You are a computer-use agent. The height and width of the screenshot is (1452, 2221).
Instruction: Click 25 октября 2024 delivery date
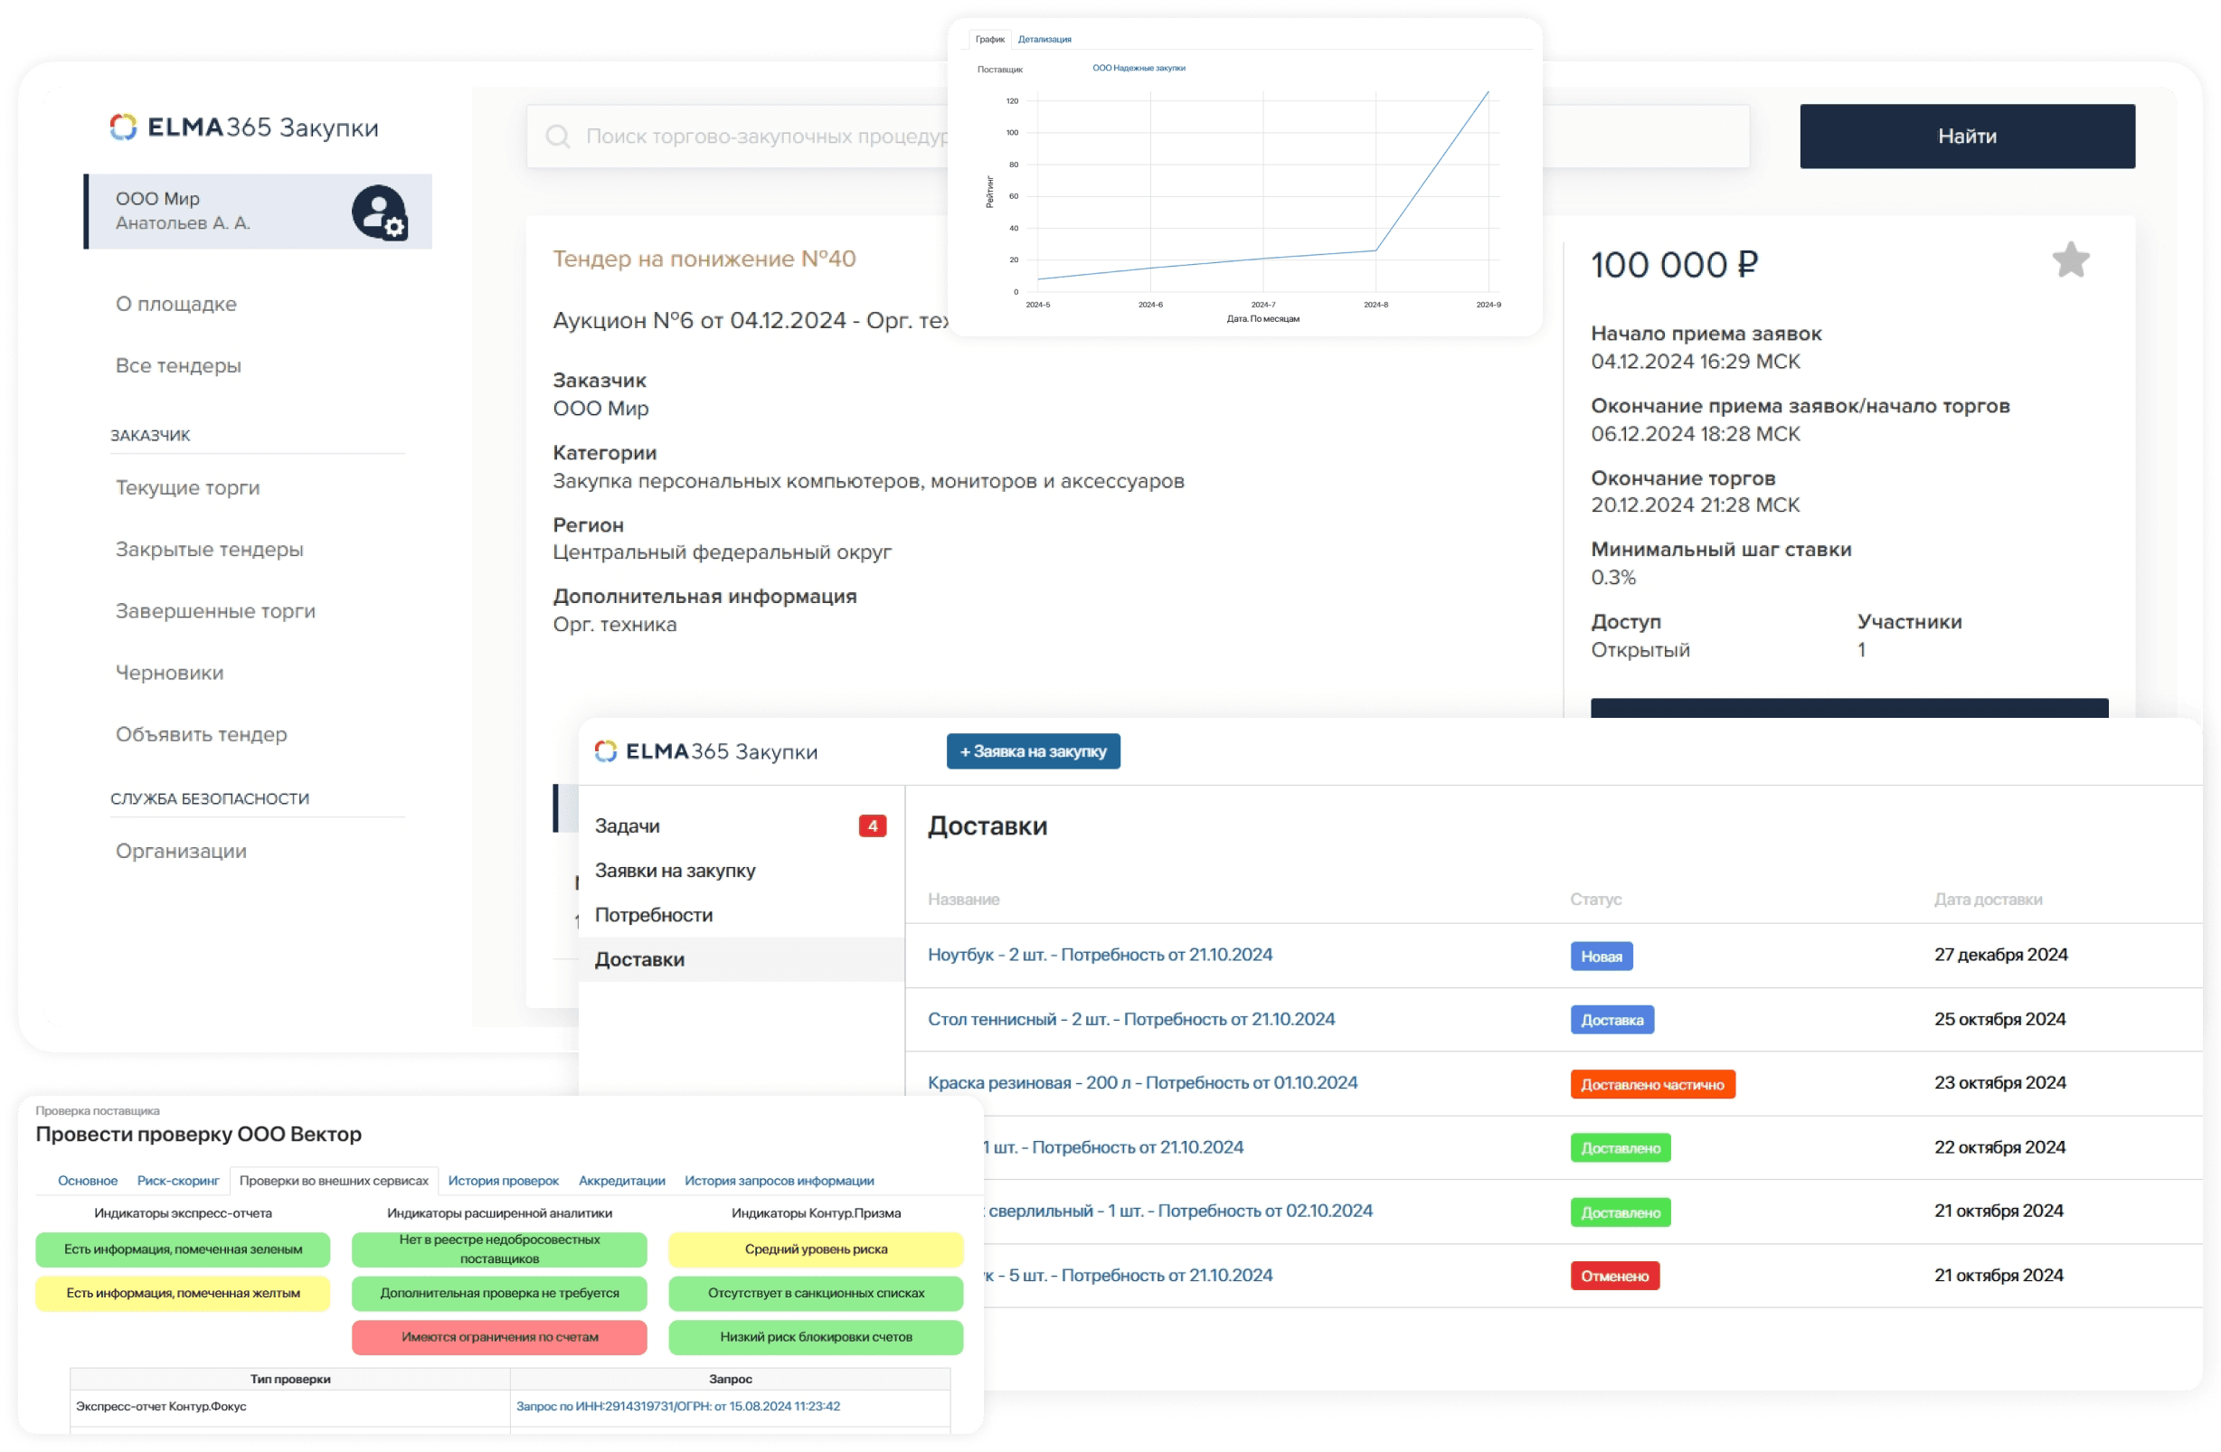click(1999, 1019)
